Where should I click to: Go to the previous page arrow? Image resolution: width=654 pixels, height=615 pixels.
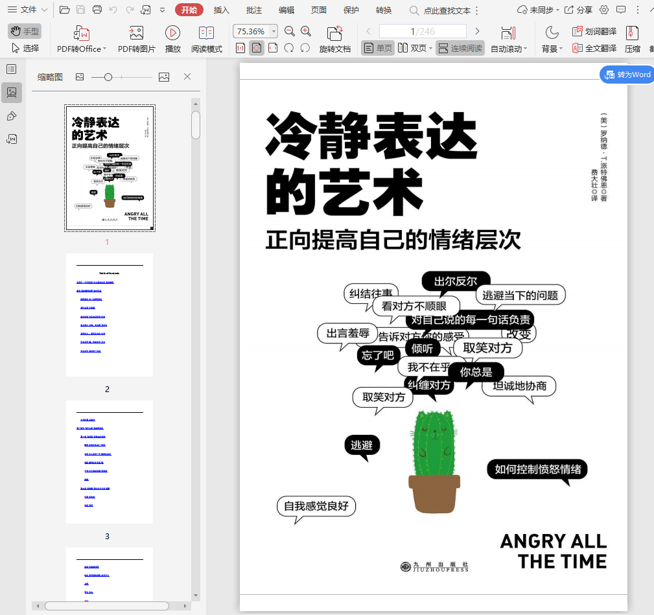pyautogui.click(x=368, y=31)
